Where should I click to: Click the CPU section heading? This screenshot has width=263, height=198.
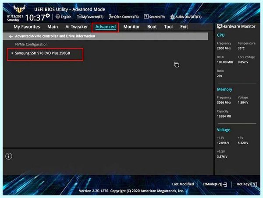(221, 35)
